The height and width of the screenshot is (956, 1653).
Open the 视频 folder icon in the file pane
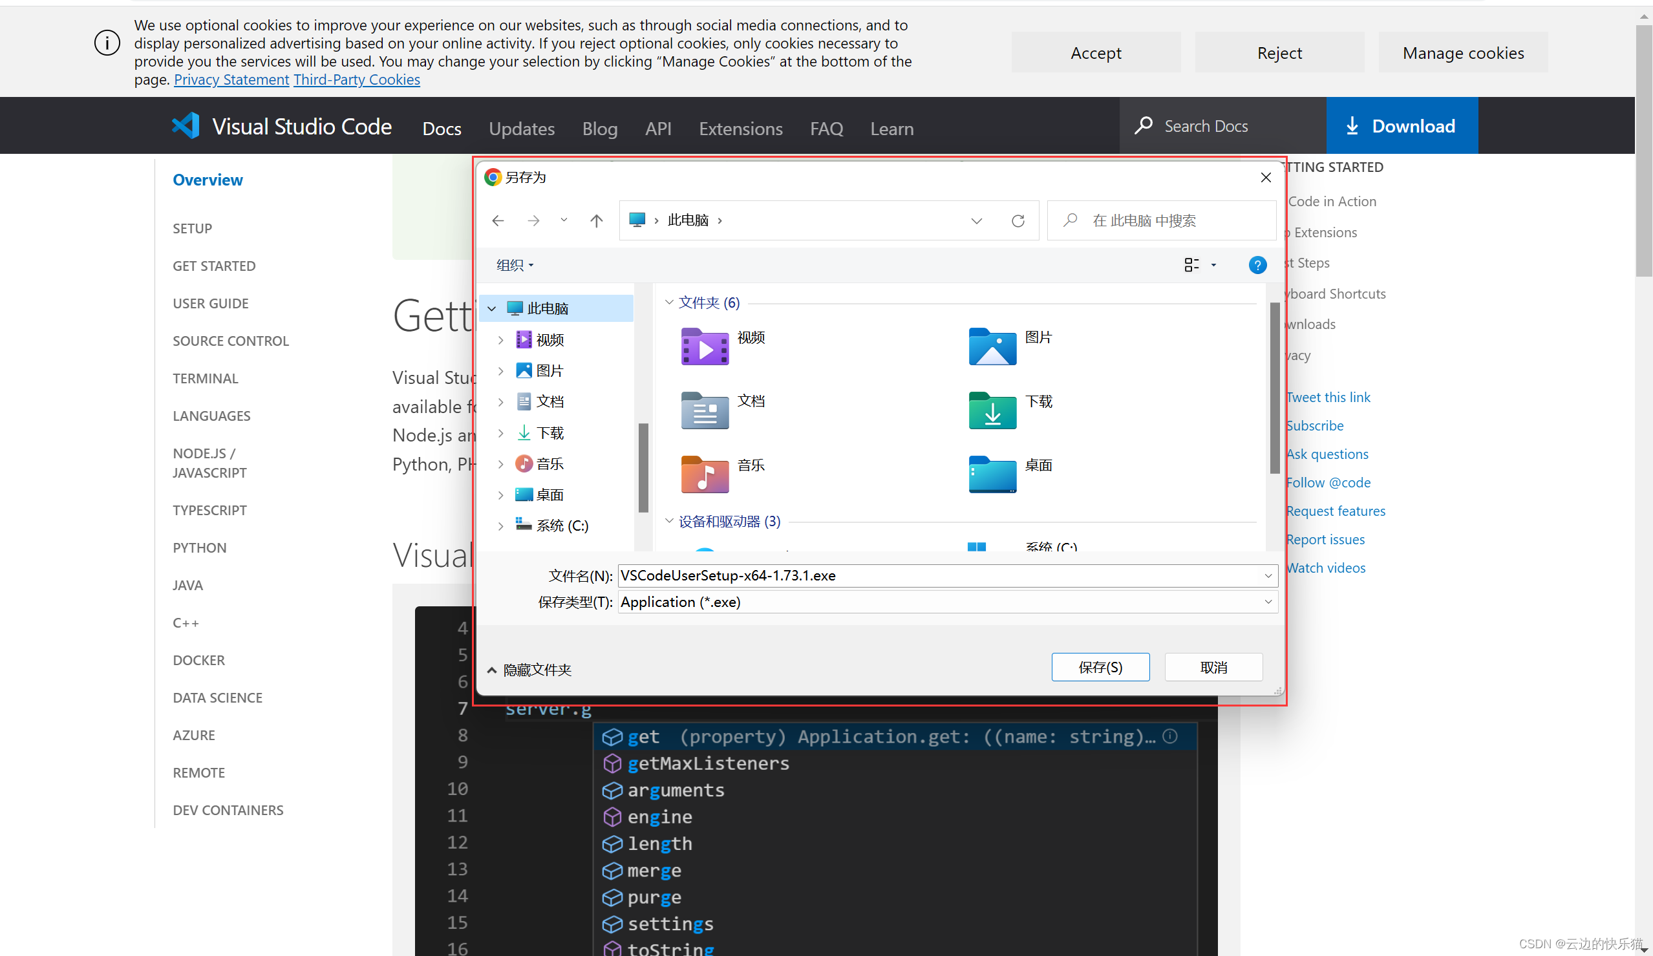coord(705,346)
